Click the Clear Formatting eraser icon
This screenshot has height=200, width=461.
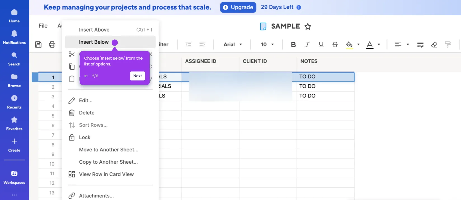(434, 44)
